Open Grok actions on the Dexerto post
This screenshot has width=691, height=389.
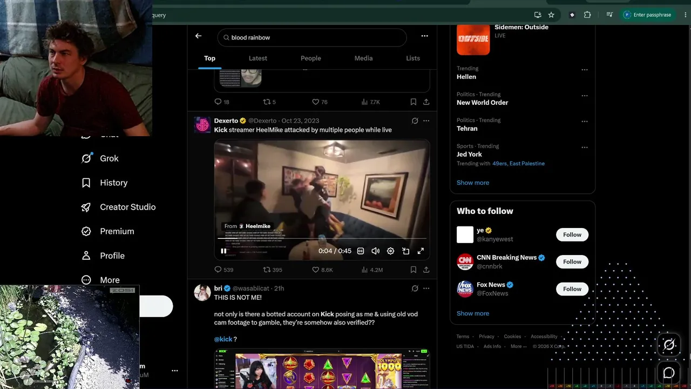[415, 120]
